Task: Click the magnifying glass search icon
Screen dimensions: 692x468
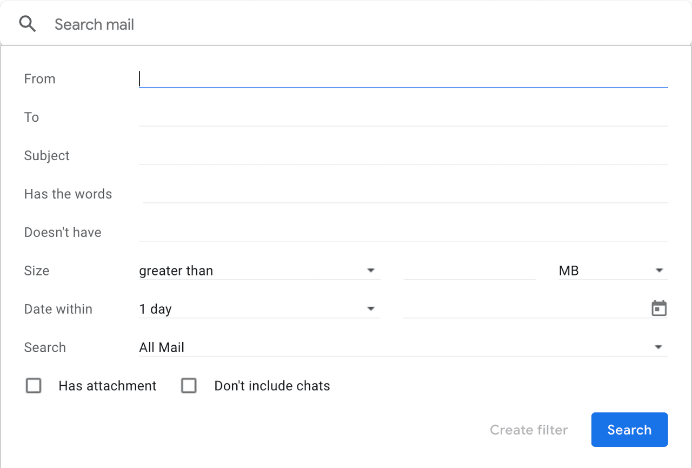Action: pos(28,24)
